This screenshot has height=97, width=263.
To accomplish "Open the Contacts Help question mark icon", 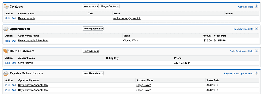I will tap(256, 6).
